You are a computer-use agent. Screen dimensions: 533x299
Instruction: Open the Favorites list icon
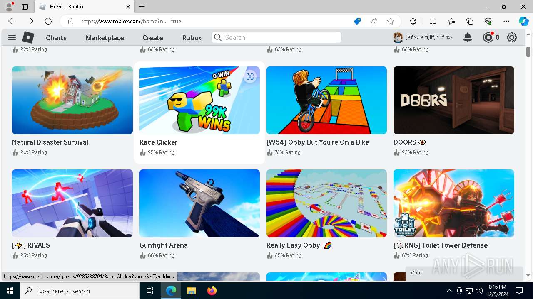tap(451, 21)
